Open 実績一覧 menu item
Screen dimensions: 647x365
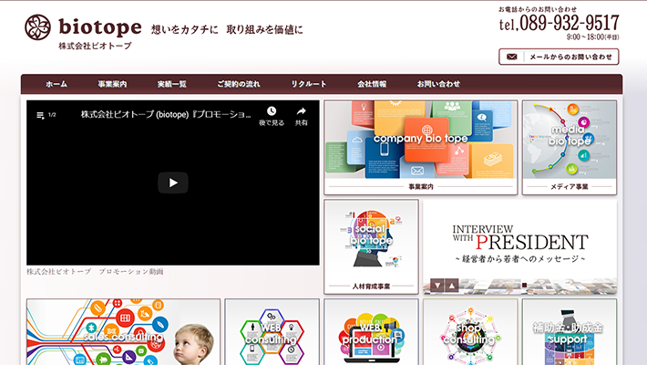pos(171,84)
